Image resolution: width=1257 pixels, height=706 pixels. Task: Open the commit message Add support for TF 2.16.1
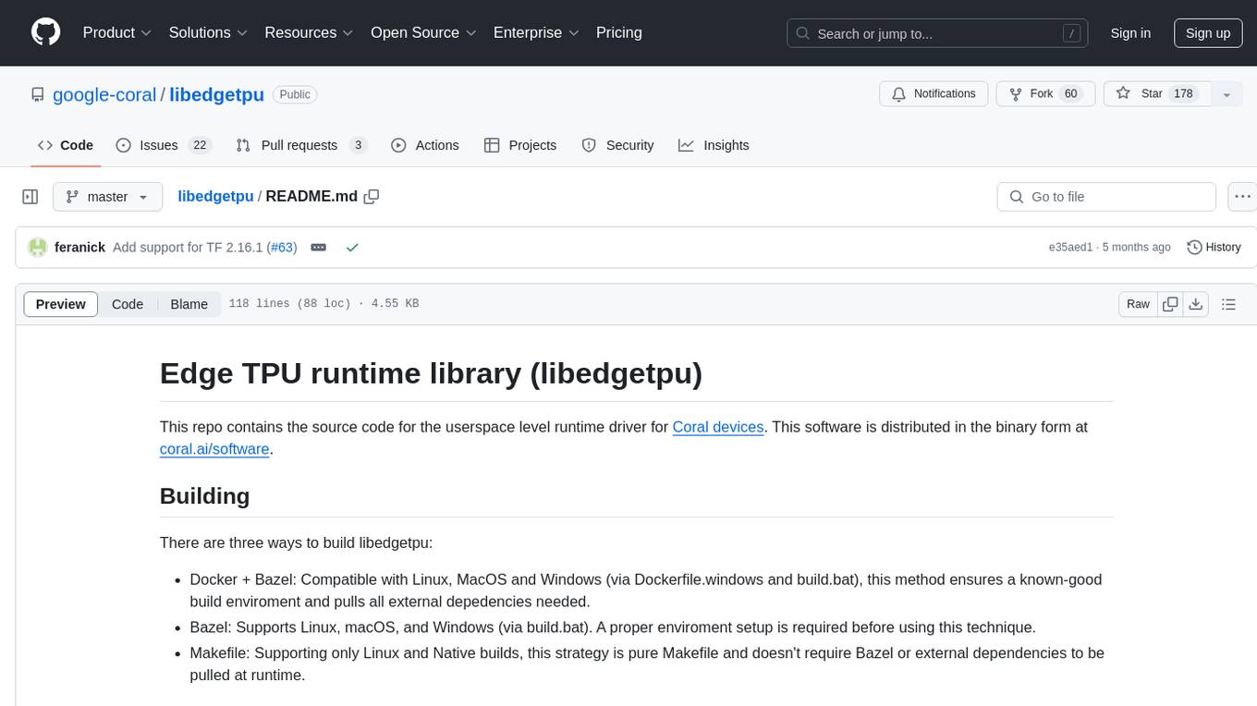click(188, 248)
